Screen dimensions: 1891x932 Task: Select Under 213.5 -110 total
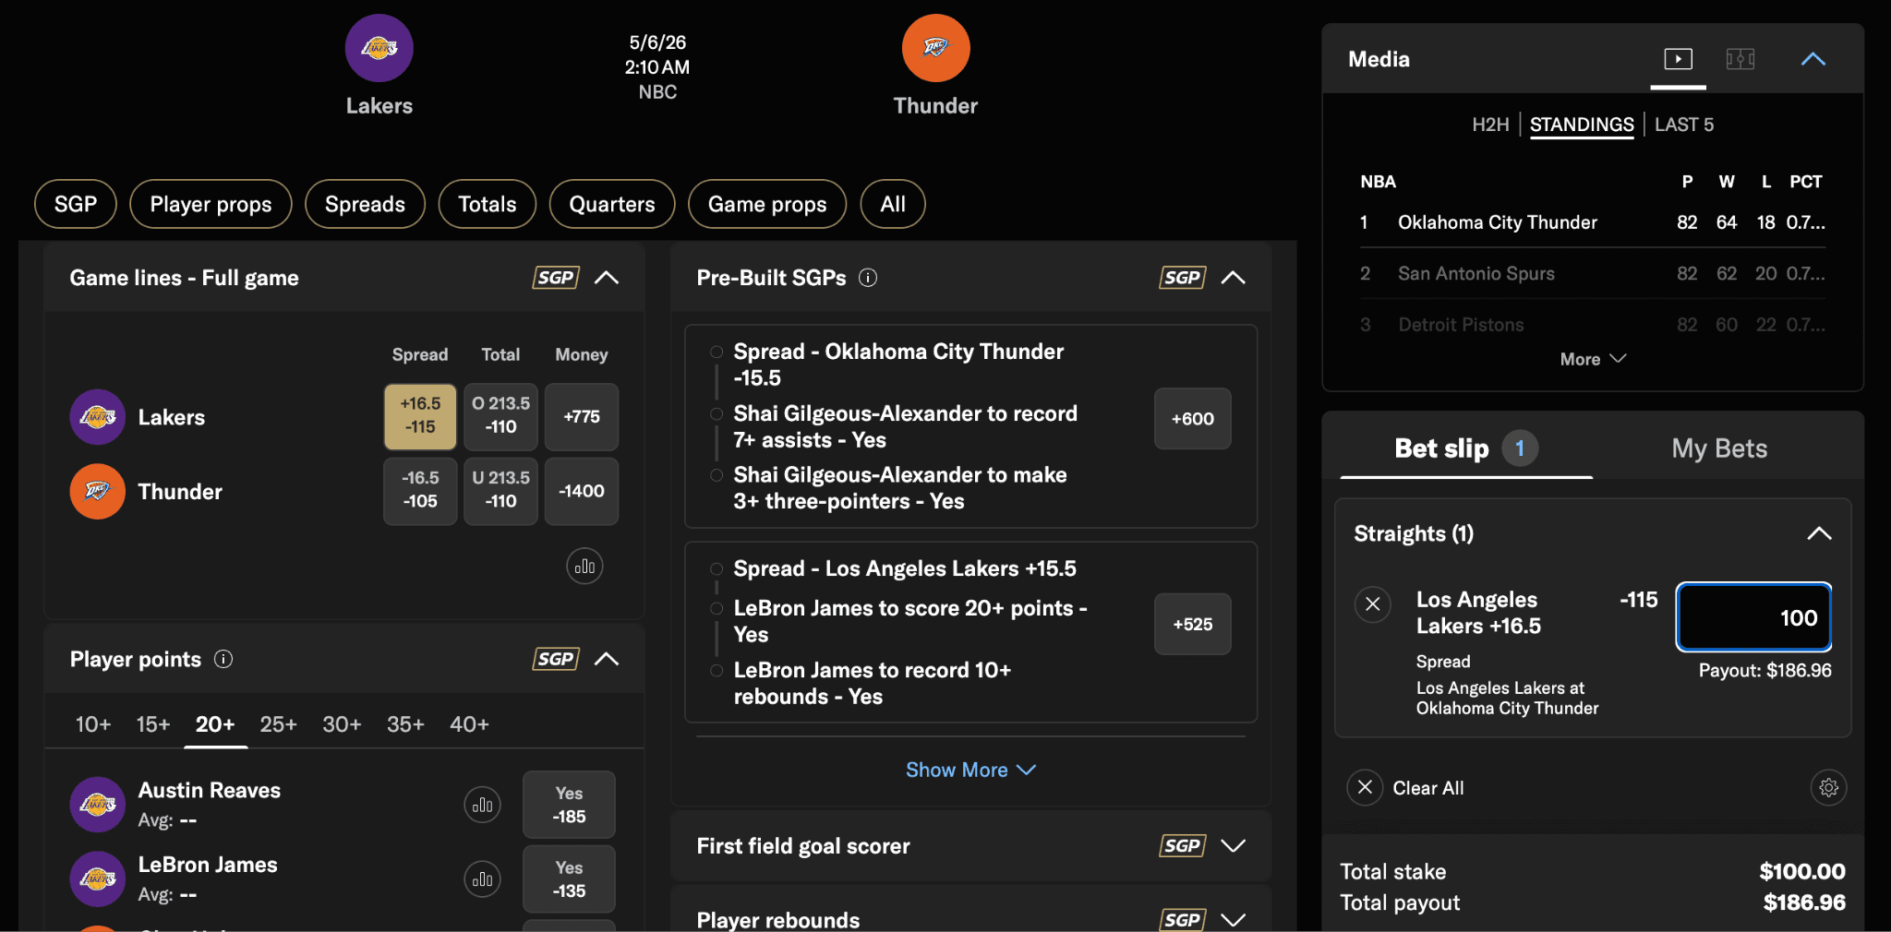(500, 491)
